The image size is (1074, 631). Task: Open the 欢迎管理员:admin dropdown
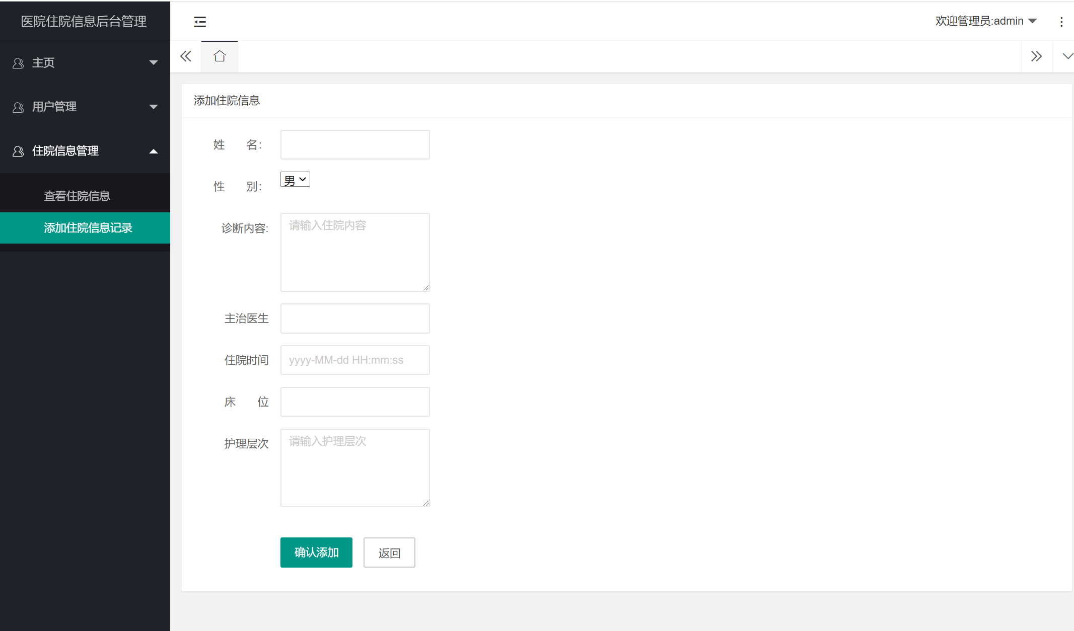(985, 21)
